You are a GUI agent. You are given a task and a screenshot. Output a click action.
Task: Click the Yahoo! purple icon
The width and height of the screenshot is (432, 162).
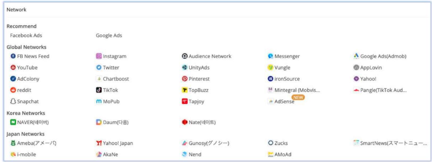click(x=356, y=79)
